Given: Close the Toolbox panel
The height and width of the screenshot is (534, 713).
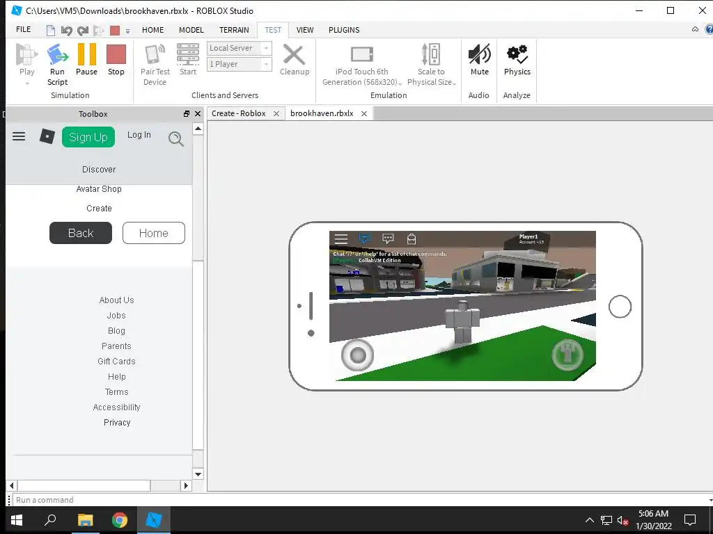Looking at the screenshot, I should [x=197, y=114].
